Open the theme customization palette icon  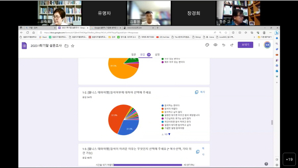click(x=207, y=45)
